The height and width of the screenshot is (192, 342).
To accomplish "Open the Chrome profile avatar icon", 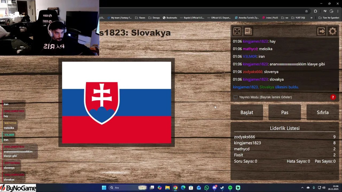I will 332,11.
